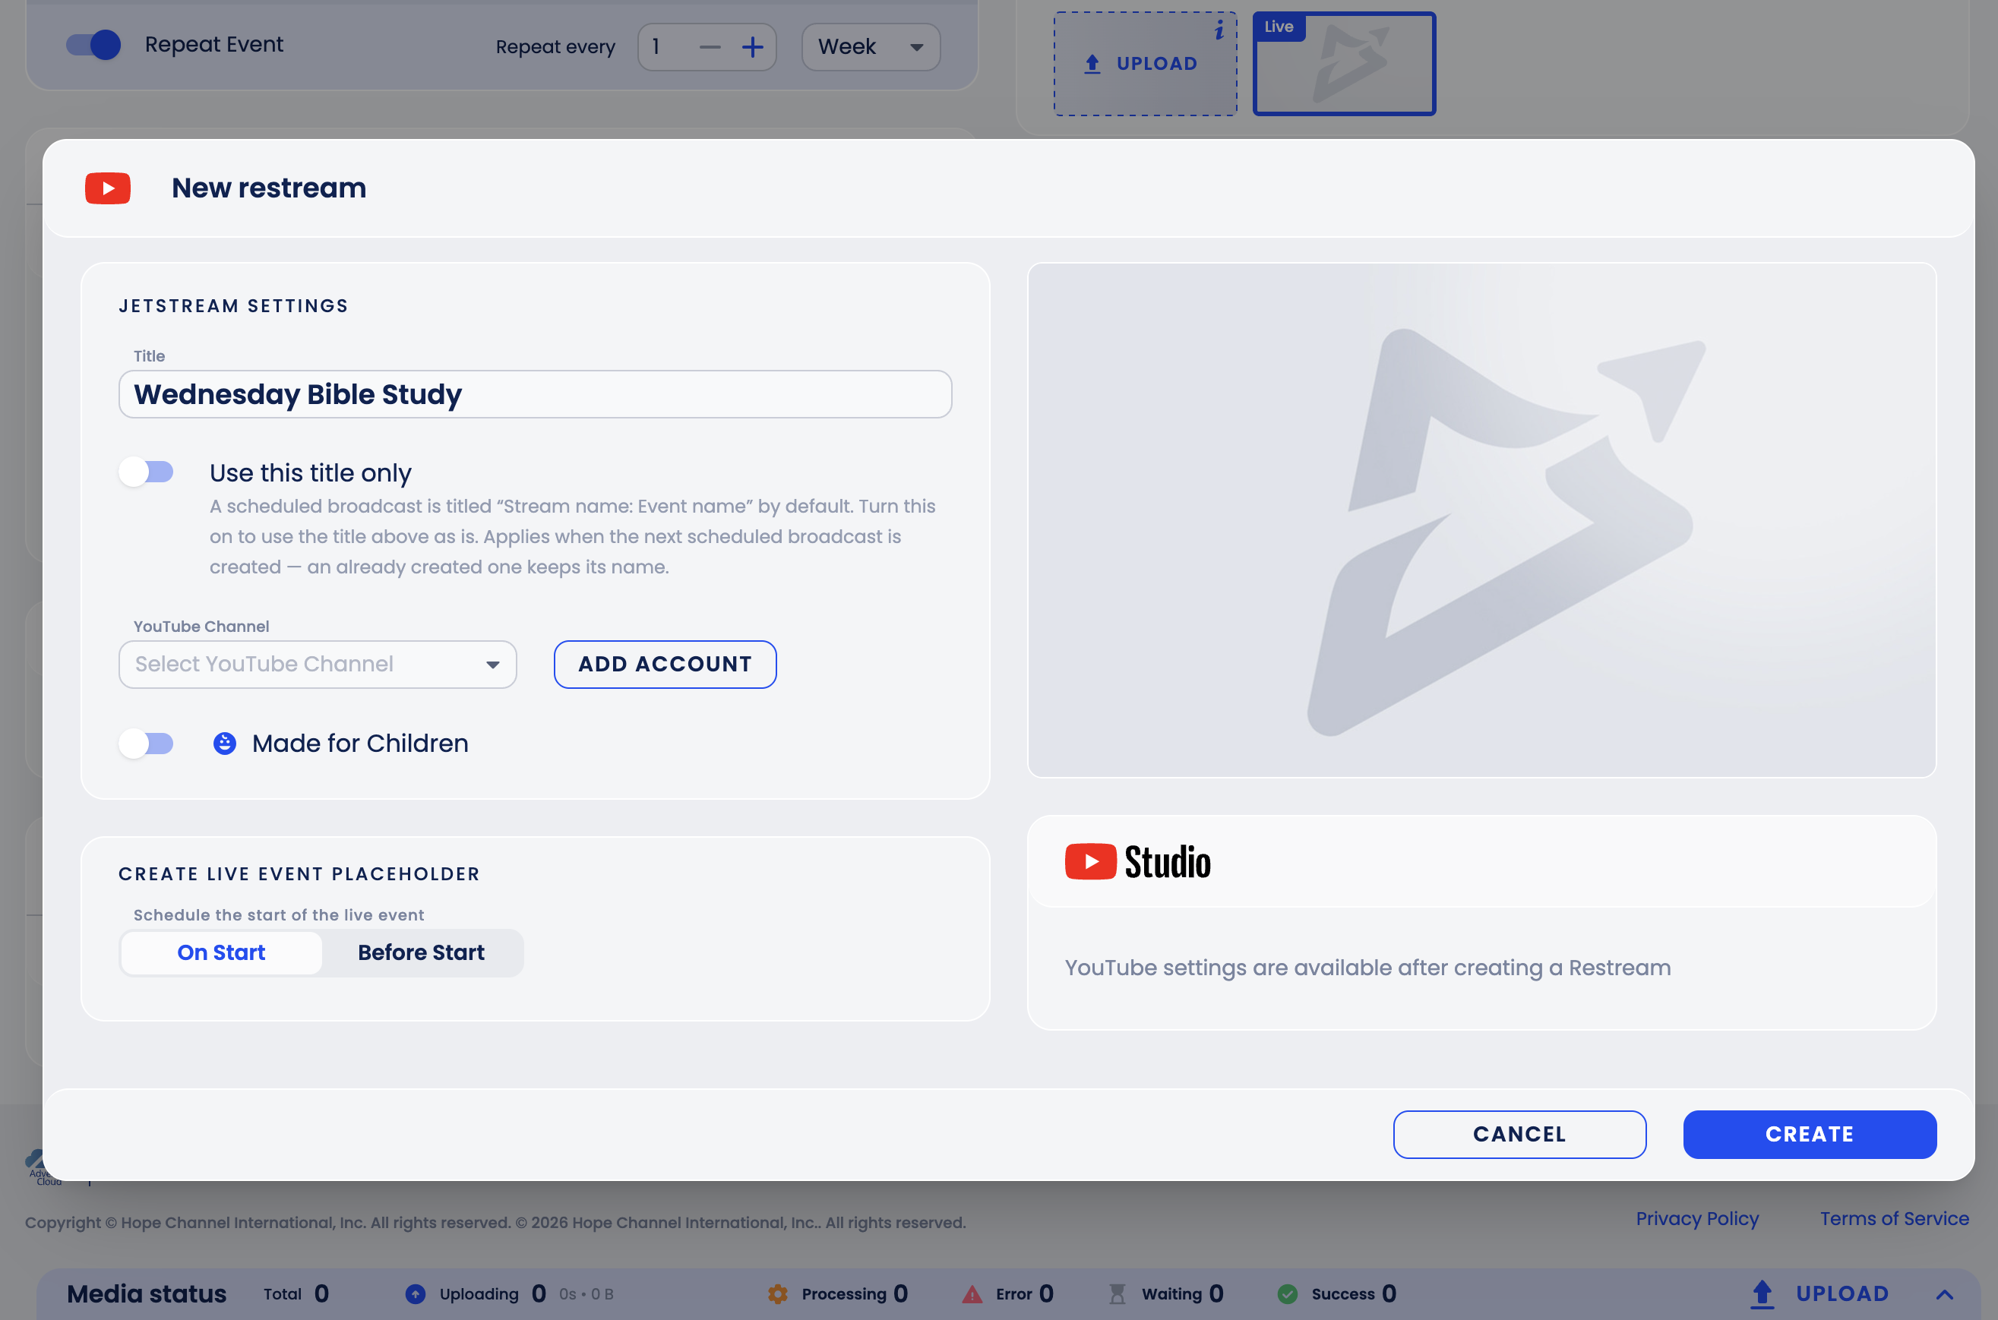Screen dimensions: 1998x1320
Task: Click the dashed UPLOAD thumbnail box
Action: (1145, 64)
